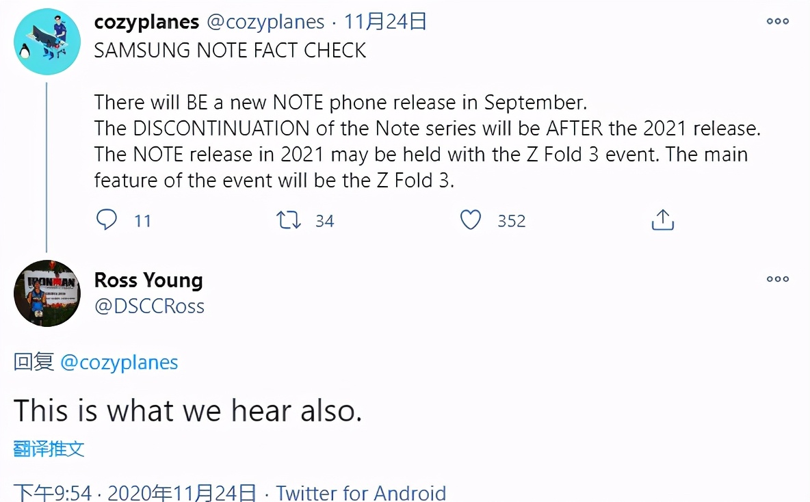Click the Ross Young display name
This screenshot has width=810, height=502.
click(x=148, y=280)
